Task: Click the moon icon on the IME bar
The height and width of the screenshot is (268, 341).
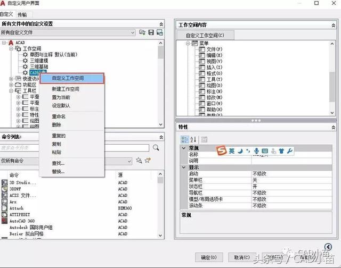Action: click(x=240, y=151)
